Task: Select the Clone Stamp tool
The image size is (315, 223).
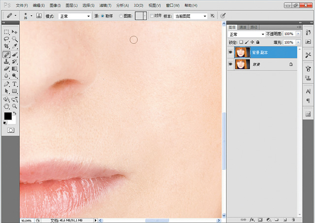Action: tap(6, 62)
